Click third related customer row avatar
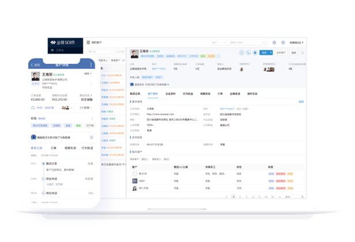The width and height of the screenshot is (355, 242). 135,188
